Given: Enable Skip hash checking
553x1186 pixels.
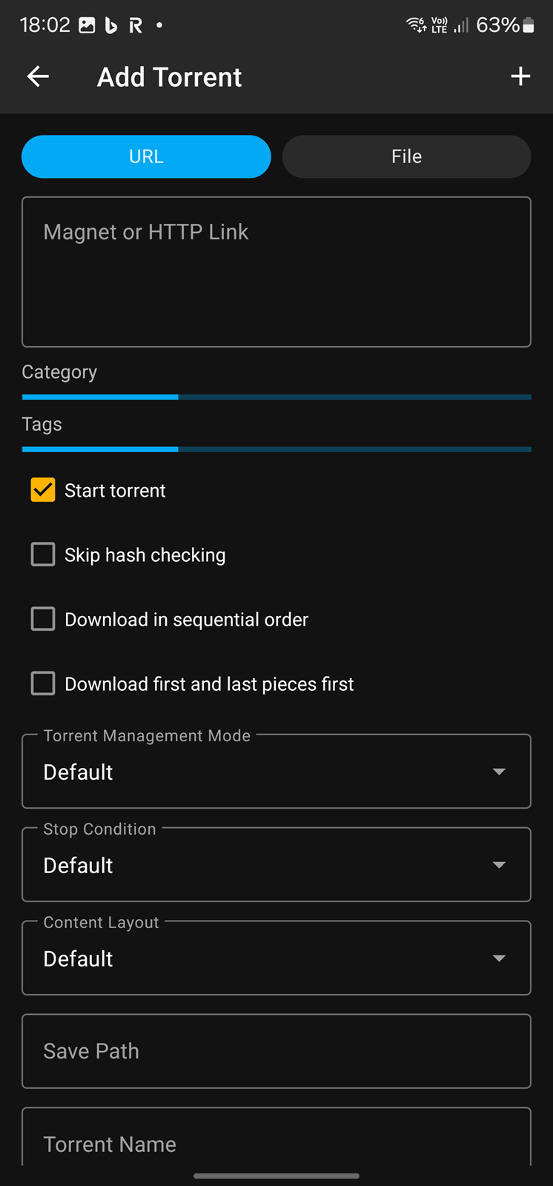Looking at the screenshot, I should click(x=43, y=554).
